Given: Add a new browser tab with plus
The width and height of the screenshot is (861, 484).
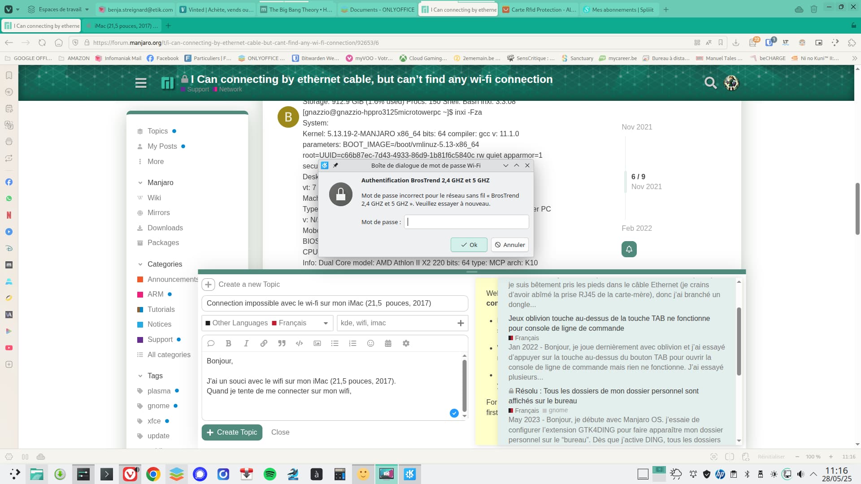Looking at the screenshot, I should pos(666,9).
